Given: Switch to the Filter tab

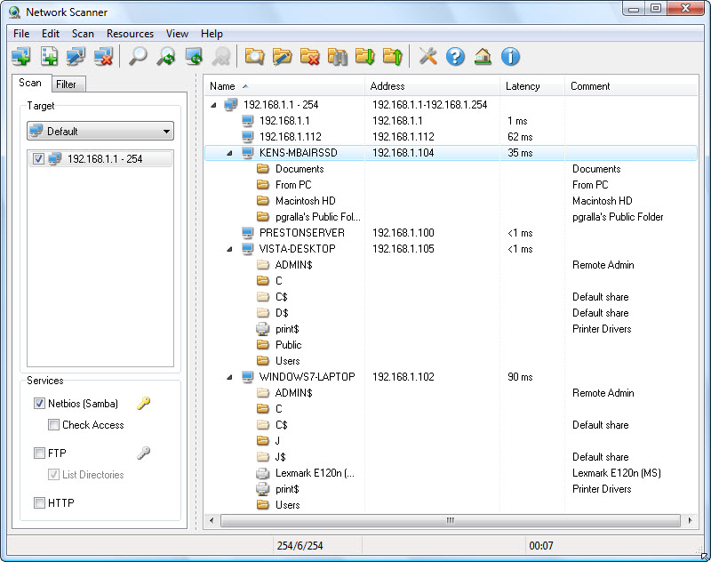Looking at the screenshot, I should [x=68, y=83].
